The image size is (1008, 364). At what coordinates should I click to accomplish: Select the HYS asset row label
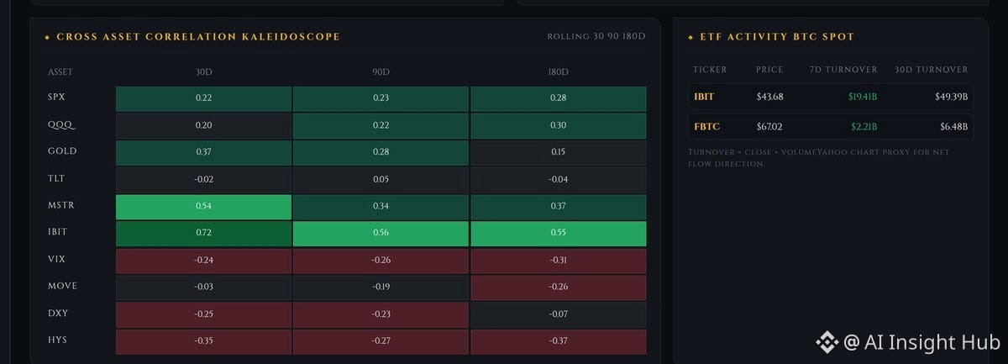57,340
